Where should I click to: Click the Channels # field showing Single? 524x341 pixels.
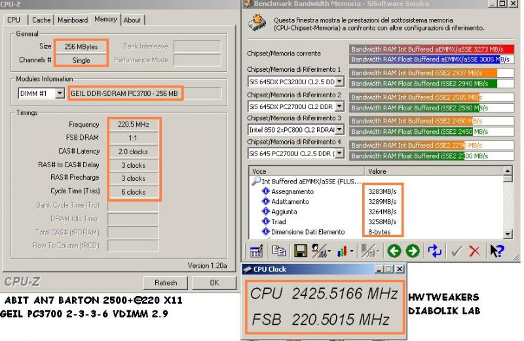81,60
